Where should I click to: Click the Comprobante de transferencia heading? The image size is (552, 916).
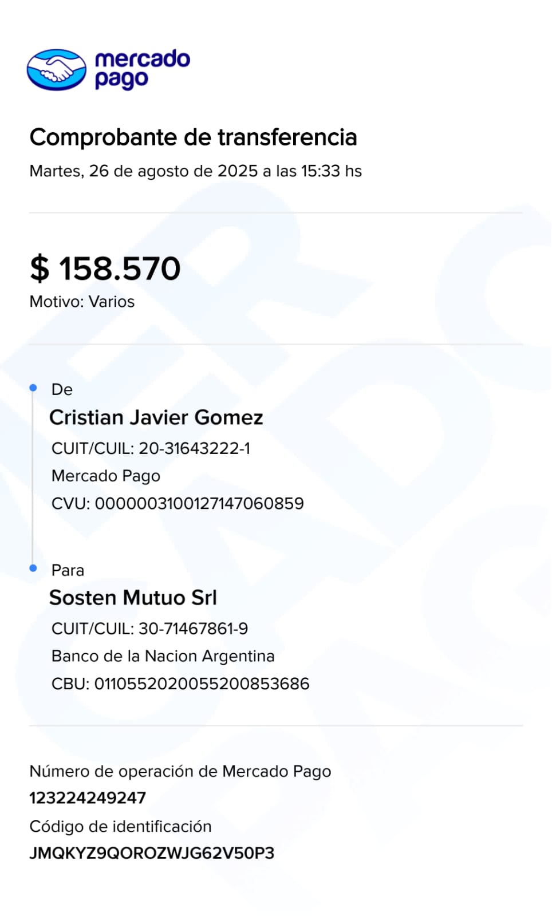click(x=193, y=137)
